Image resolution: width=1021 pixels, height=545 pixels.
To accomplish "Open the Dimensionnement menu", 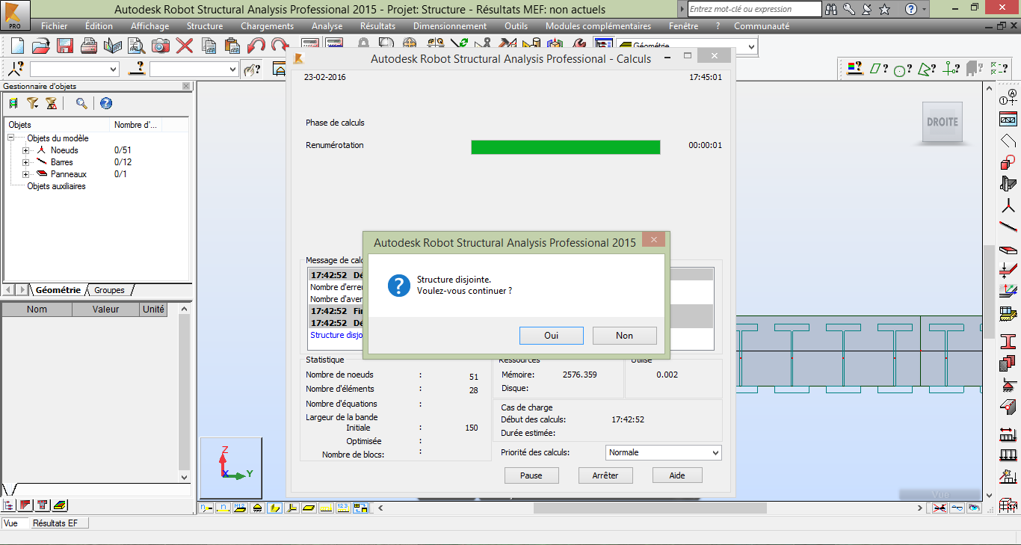I will pyautogui.click(x=450, y=26).
